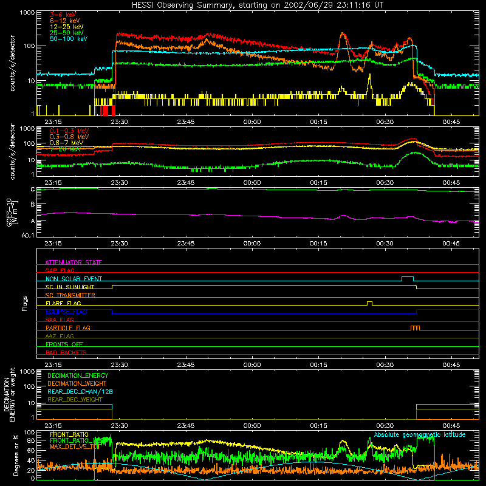486x486 pixels.
Task: Click the BAD_PACKETS flag label
Action: [66, 352]
